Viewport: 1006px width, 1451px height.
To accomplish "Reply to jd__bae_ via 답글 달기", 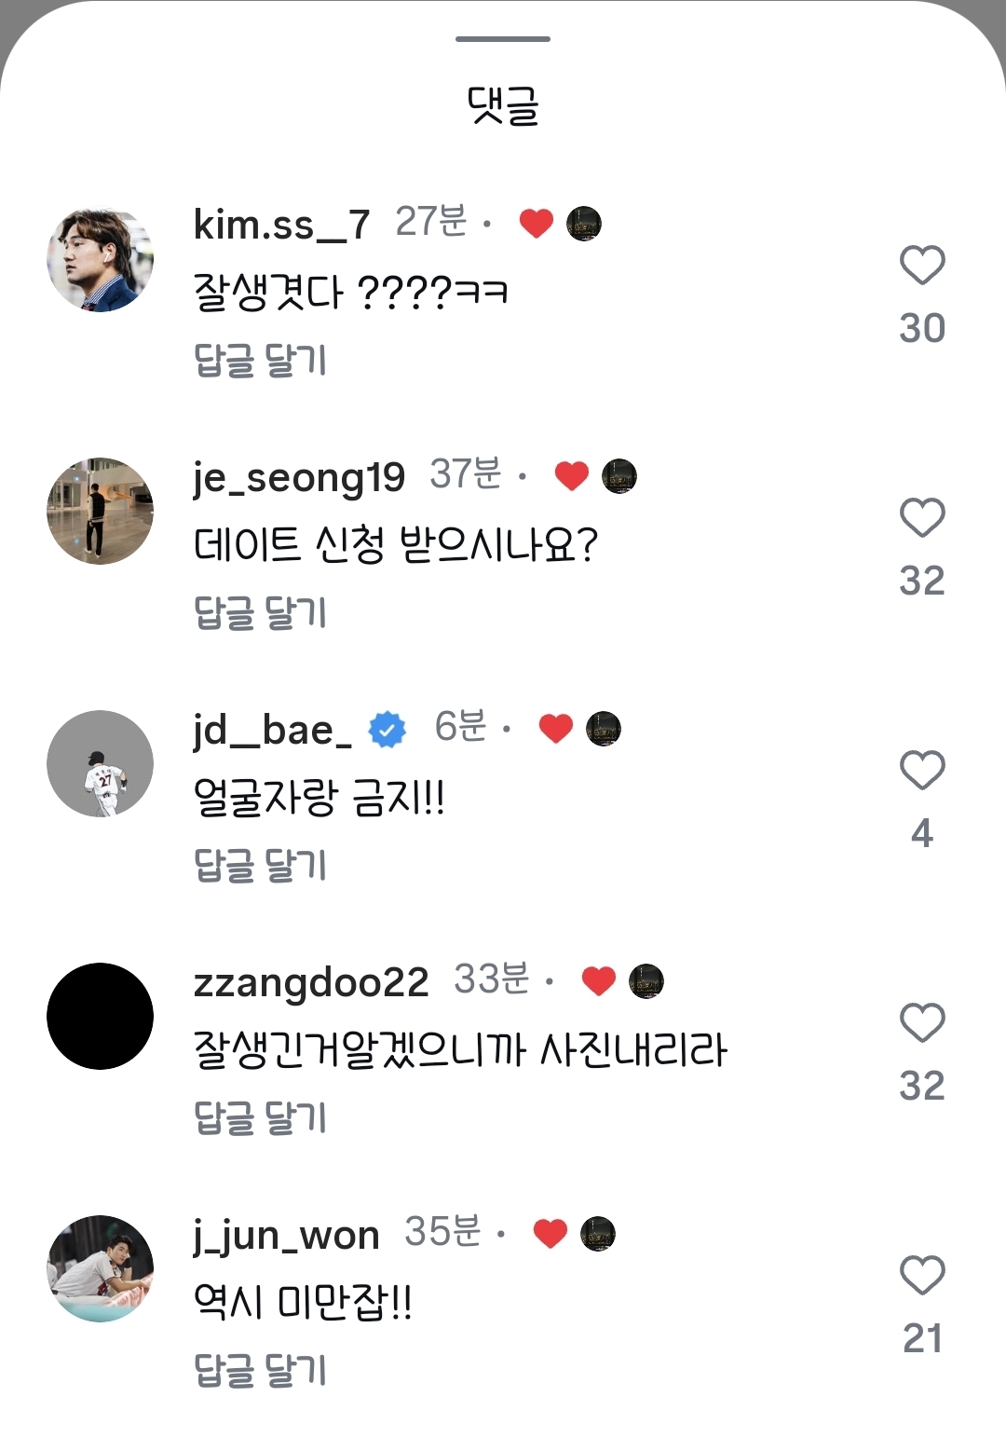I will (x=260, y=865).
